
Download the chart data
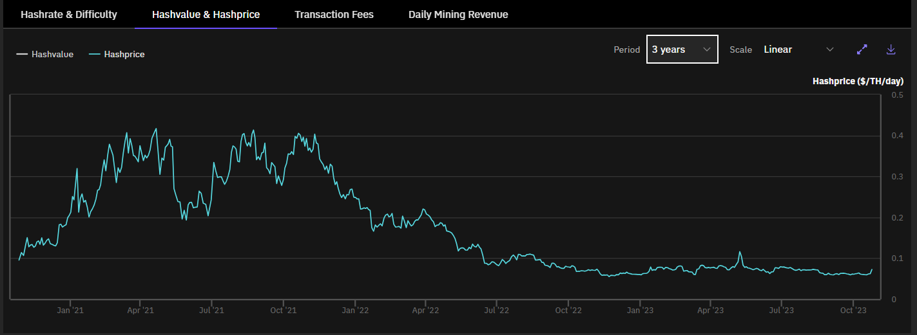point(891,50)
